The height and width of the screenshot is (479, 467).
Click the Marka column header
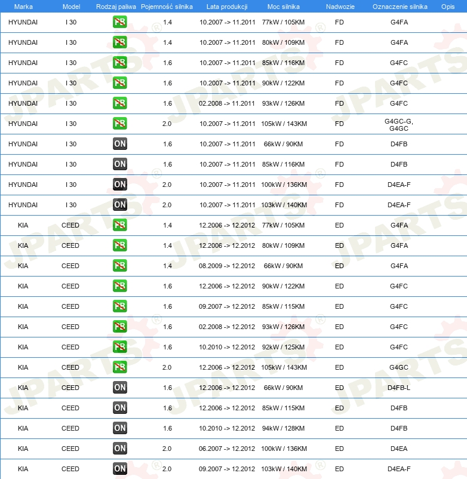coord(23,7)
